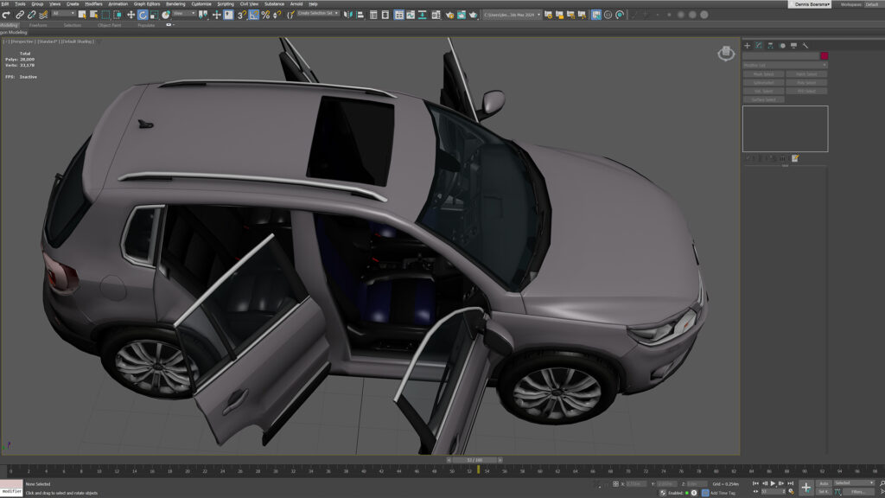Select the Rotate tool in toolbar
This screenshot has width=885, height=498.
point(143,15)
